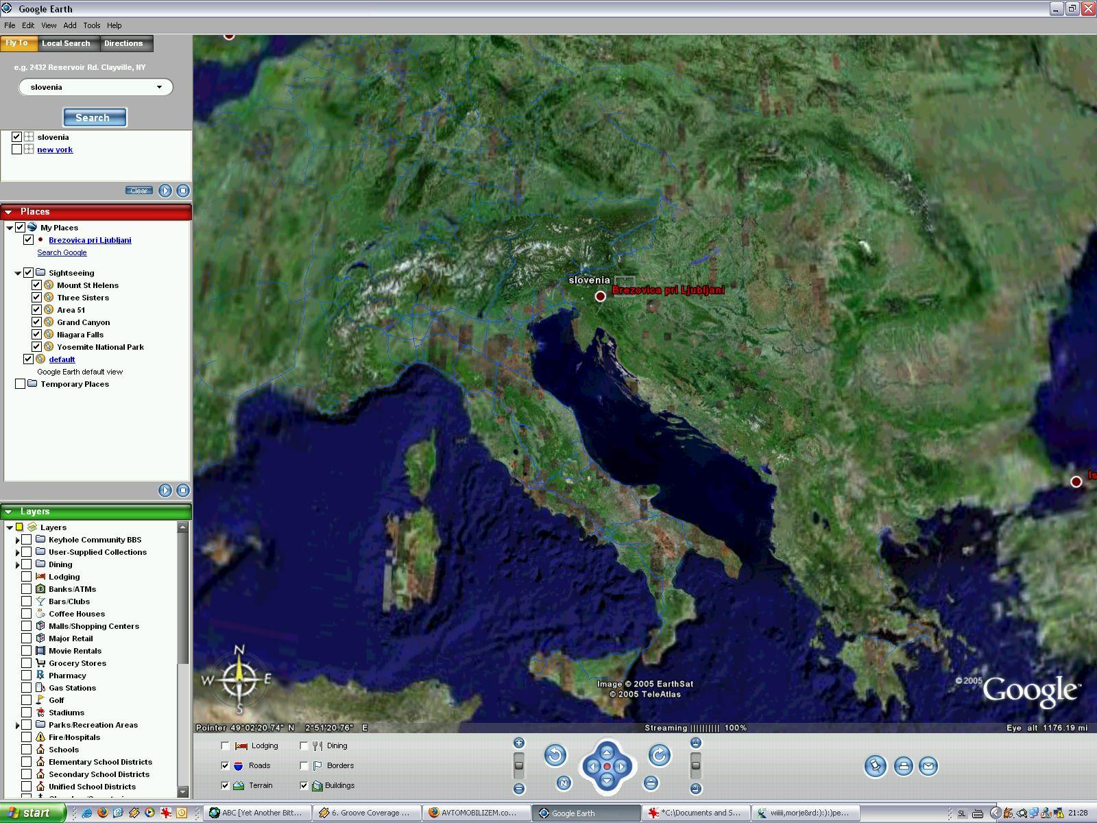This screenshot has width=1097, height=823.
Task: Click the Search Google link
Action: [x=62, y=252]
